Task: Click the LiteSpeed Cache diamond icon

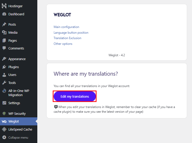Action: 4,130
